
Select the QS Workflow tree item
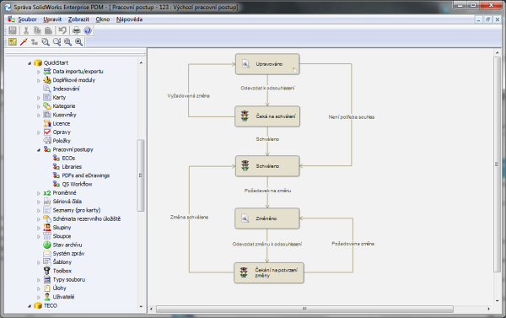click(x=77, y=184)
